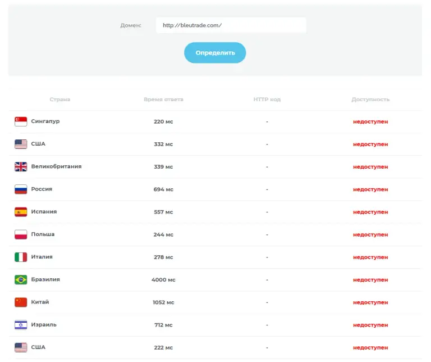Viewport: 431px width, 362px height.
Task: Click the Определить button
Action: tap(215, 53)
